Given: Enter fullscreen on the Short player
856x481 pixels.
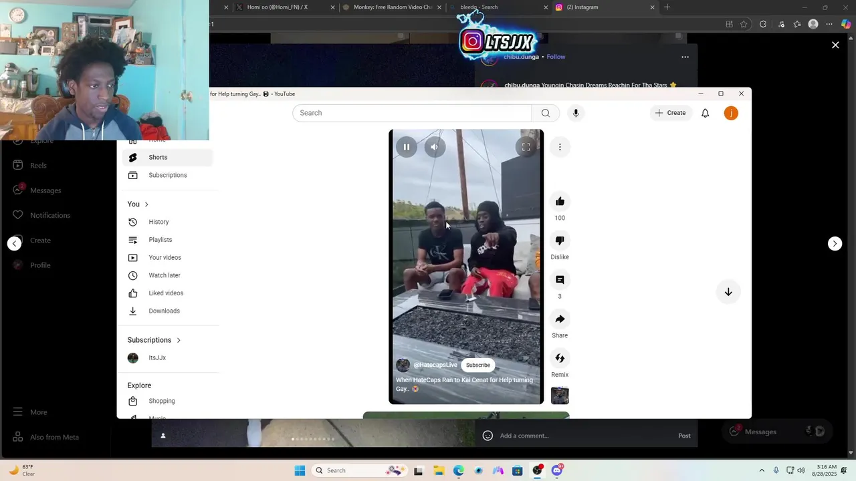Looking at the screenshot, I should point(526,147).
